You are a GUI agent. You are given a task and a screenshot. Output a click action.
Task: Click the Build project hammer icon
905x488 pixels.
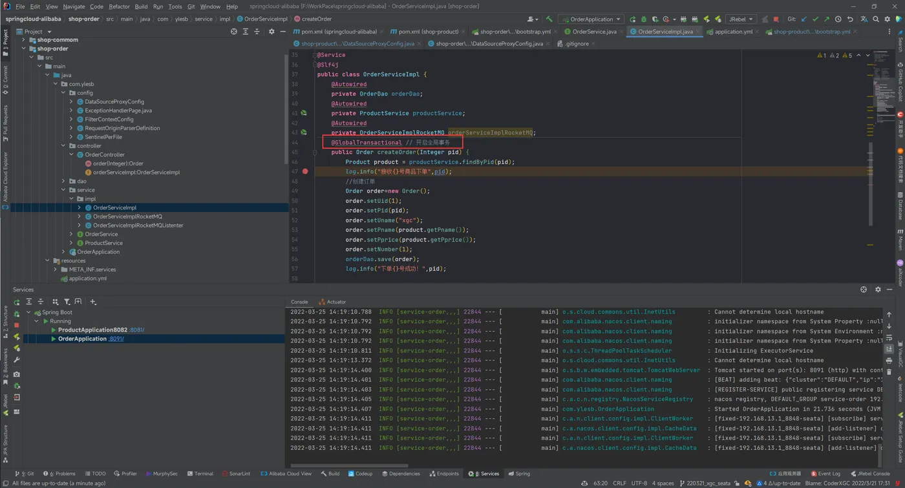tap(549, 19)
